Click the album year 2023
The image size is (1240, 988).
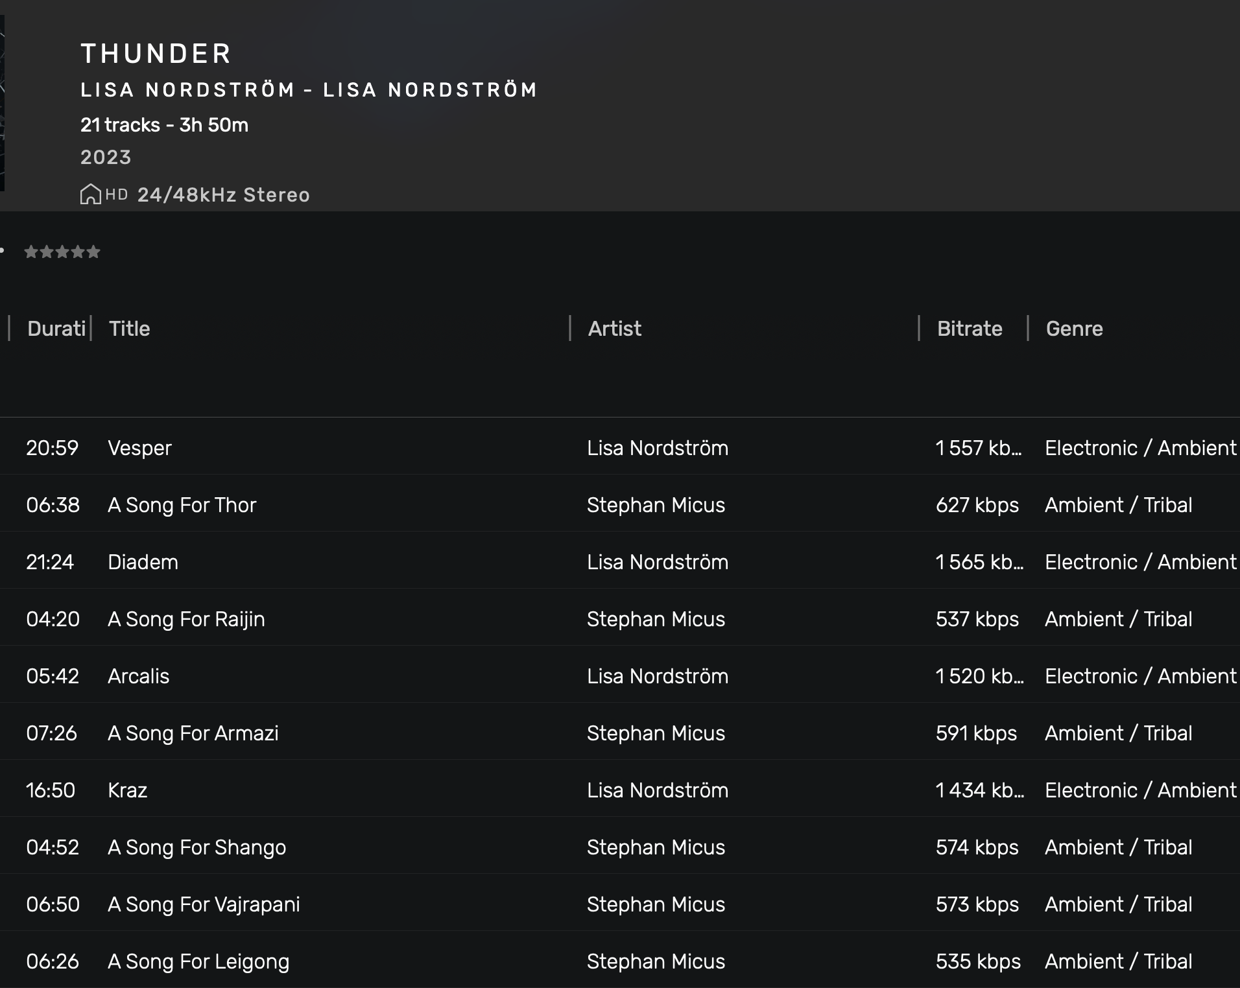pos(106,158)
